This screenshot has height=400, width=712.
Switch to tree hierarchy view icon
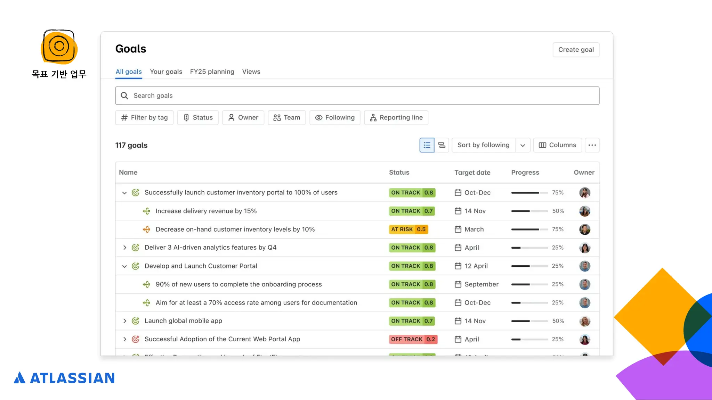coord(442,145)
